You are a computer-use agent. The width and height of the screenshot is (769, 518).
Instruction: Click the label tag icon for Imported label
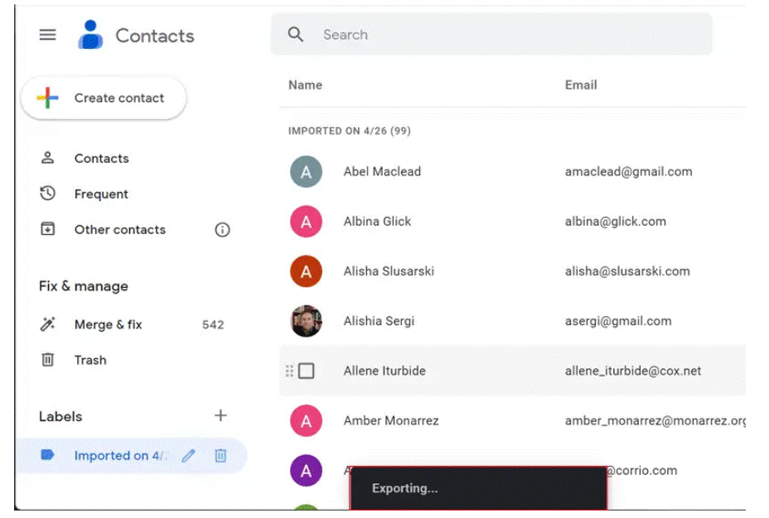[x=47, y=455]
